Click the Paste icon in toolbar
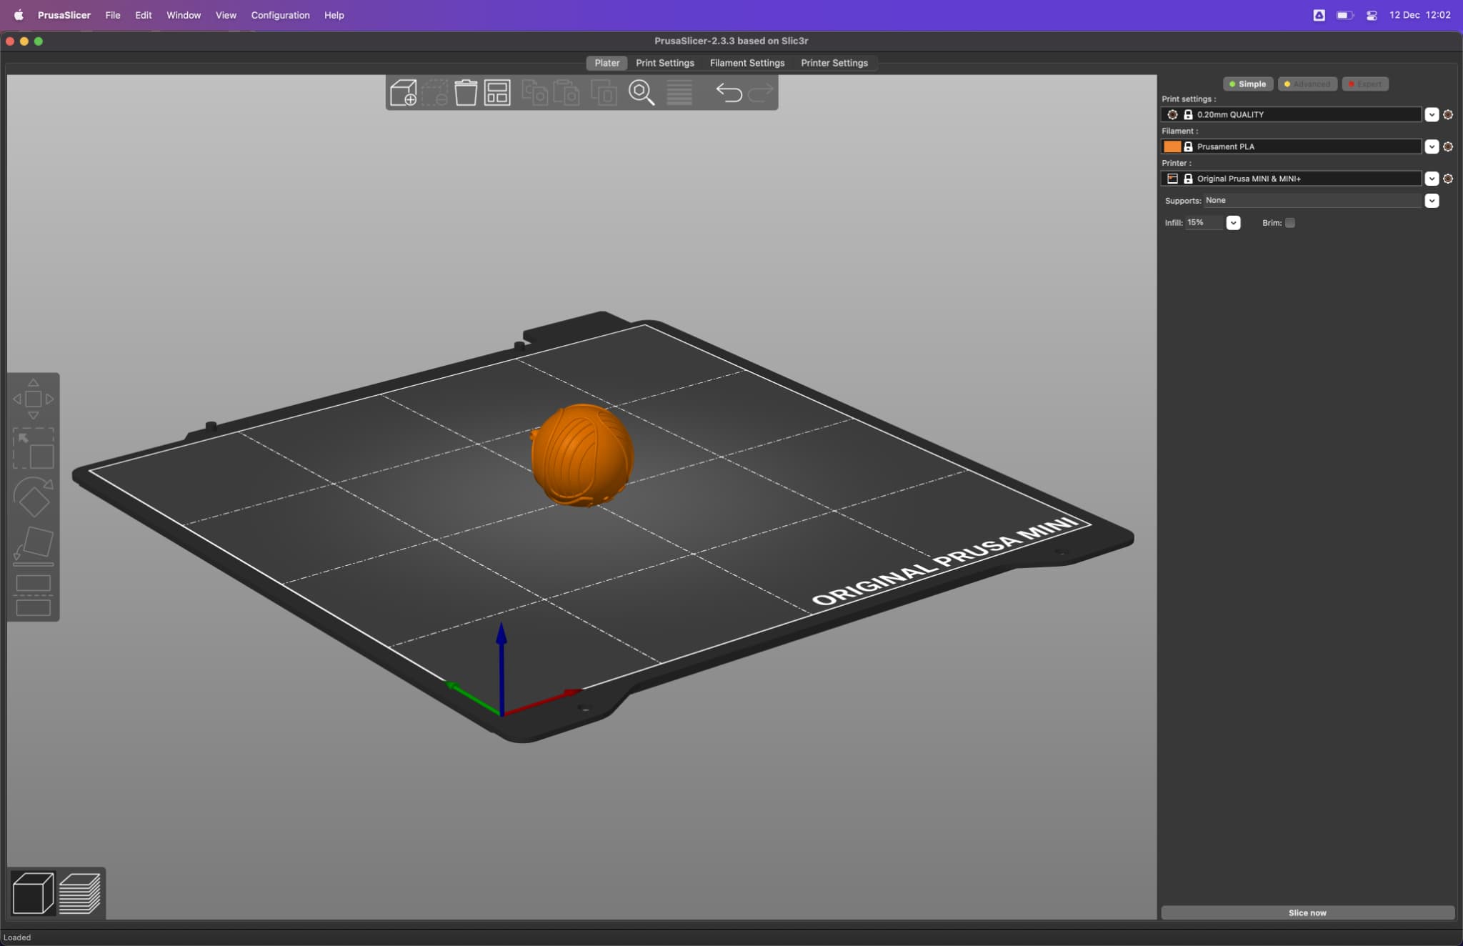 pyautogui.click(x=566, y=93)
